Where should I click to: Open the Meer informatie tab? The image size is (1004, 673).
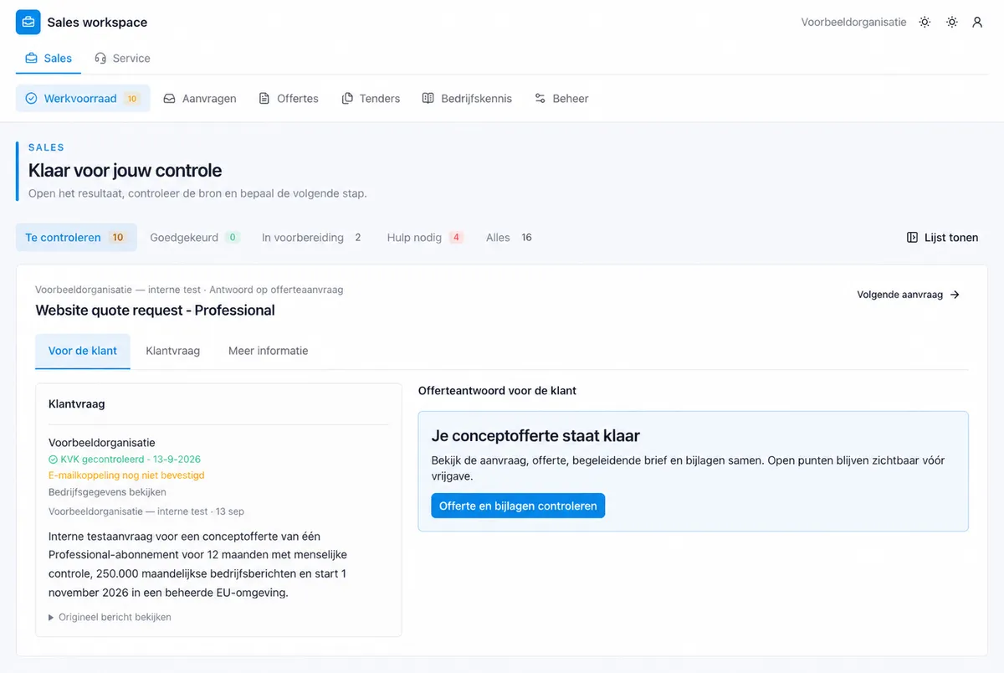[x=269, y=351]
